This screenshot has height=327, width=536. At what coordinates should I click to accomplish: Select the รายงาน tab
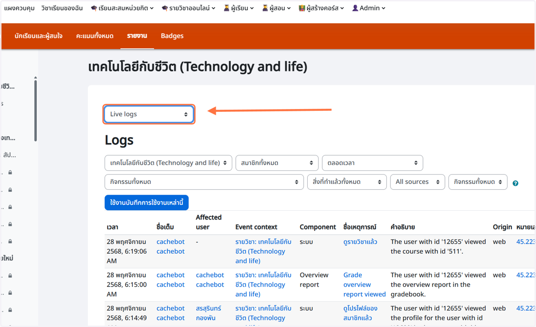[x=137, y=36]
